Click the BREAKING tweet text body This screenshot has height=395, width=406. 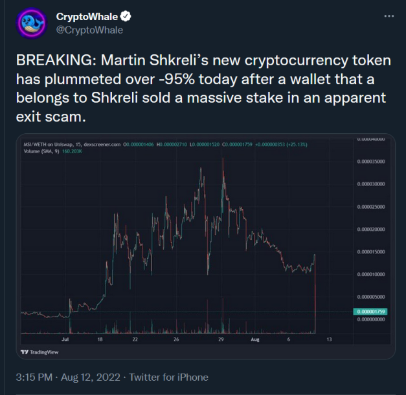coord(203,88)
